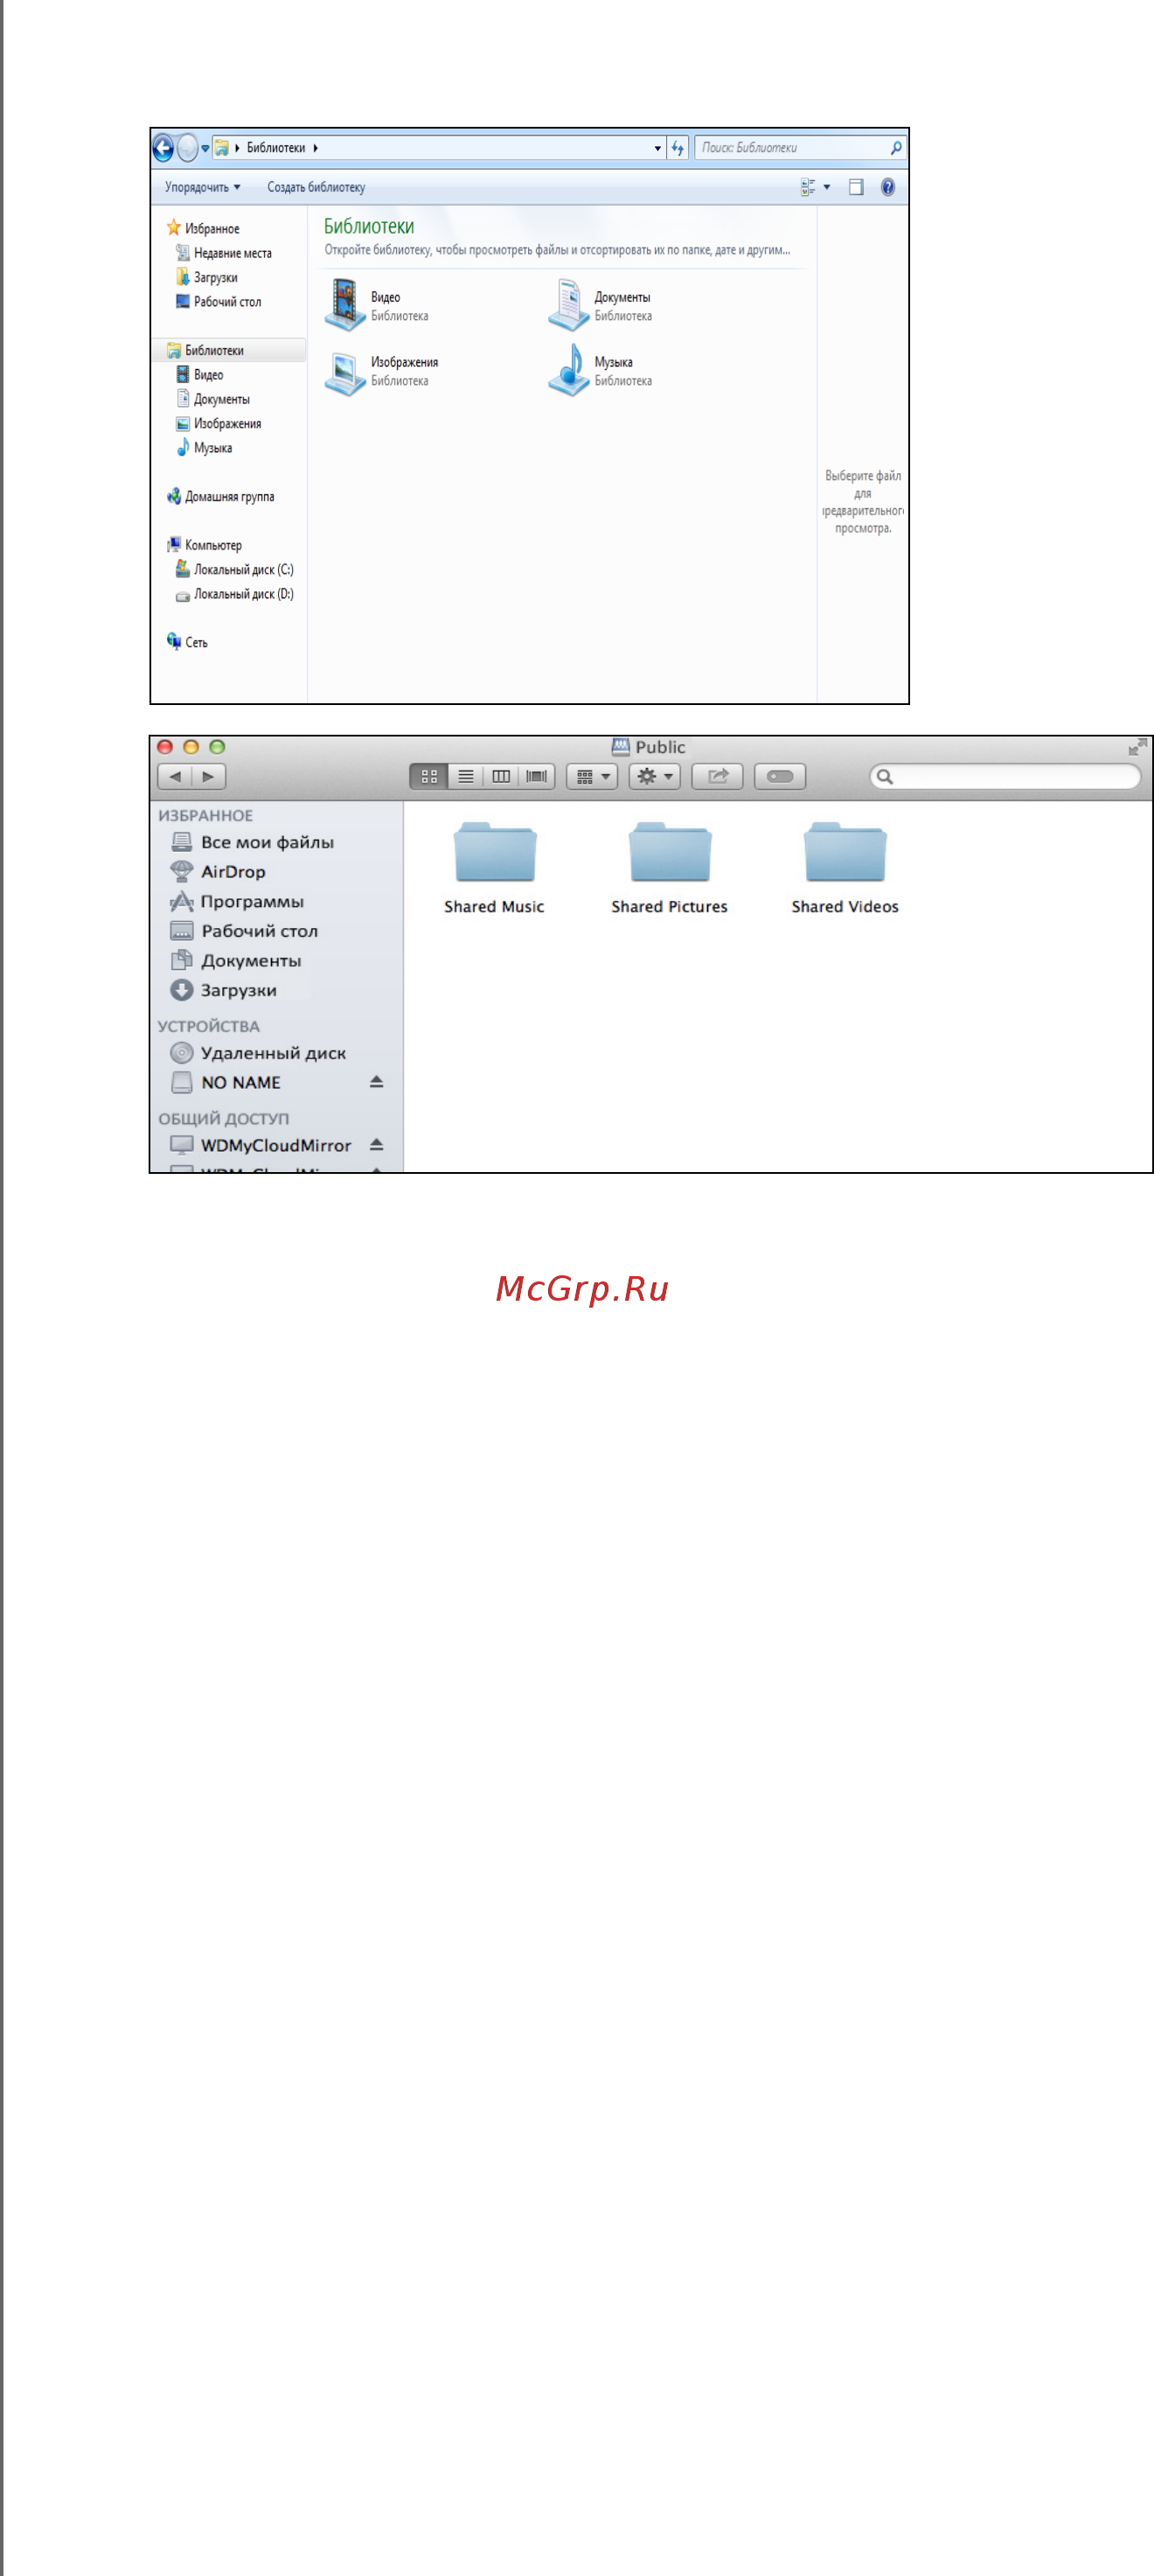
Task: Open the help question mark icon
Action: point(887,187)
